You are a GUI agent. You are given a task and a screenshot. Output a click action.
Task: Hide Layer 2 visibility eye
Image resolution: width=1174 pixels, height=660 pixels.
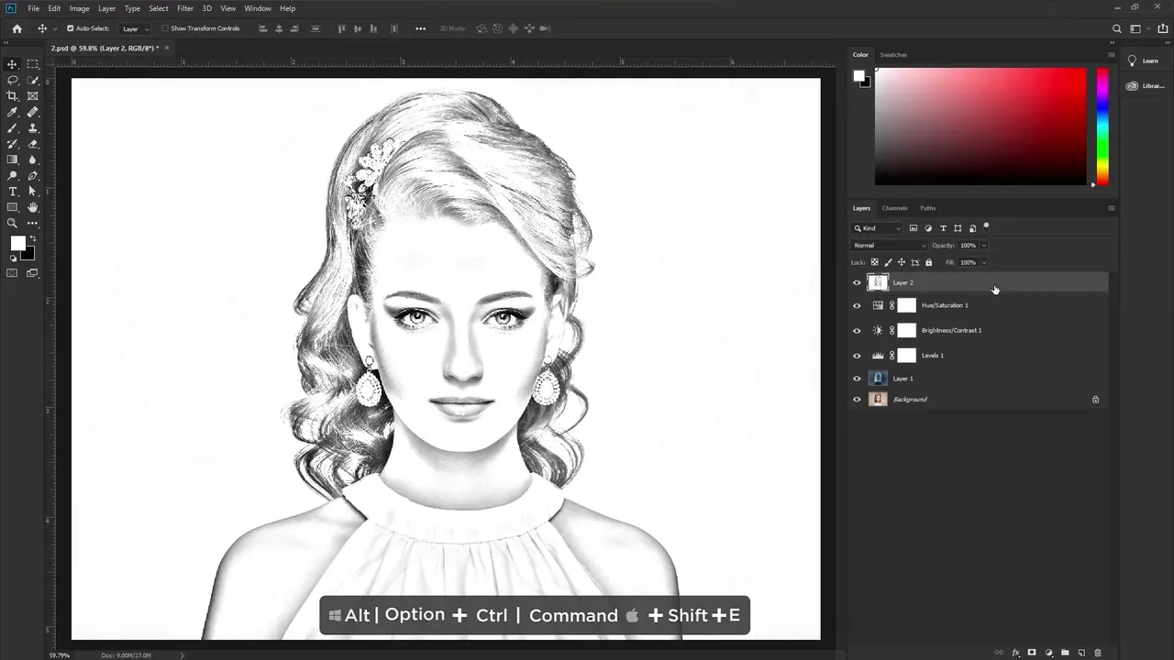[x=858, y=283]
